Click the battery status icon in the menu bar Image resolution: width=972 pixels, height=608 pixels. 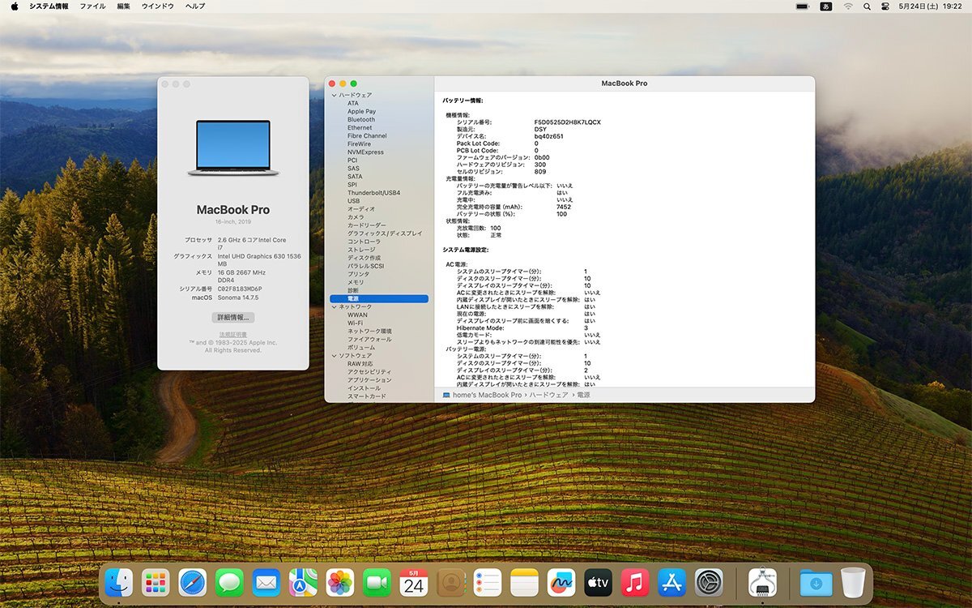click(803, 6)
